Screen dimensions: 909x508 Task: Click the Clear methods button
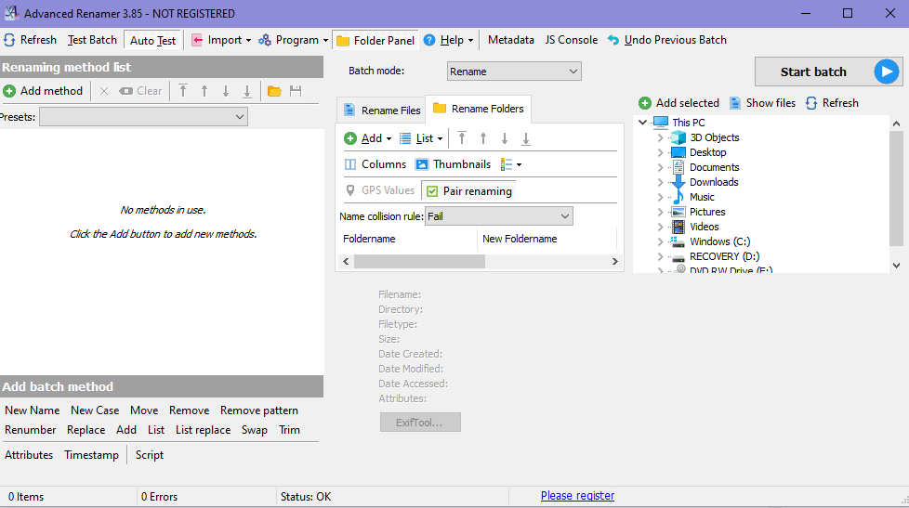click(x=140, y=91)
